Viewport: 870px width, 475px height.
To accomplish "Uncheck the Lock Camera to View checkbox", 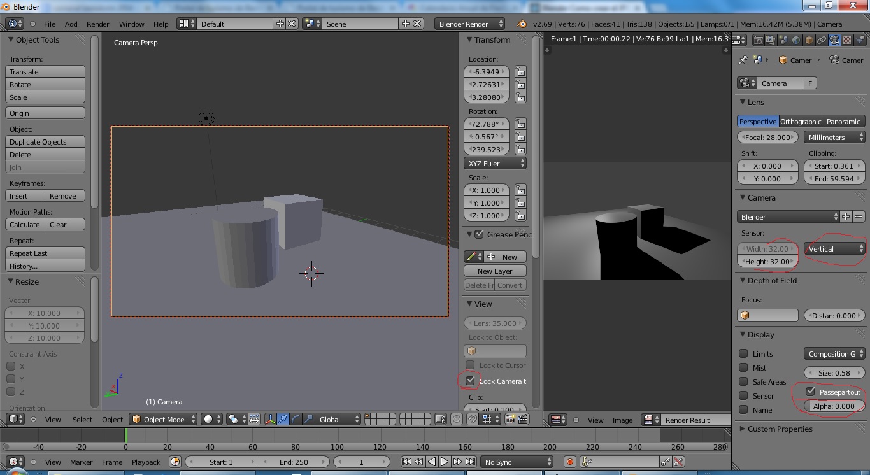I will tap(470, 381).
